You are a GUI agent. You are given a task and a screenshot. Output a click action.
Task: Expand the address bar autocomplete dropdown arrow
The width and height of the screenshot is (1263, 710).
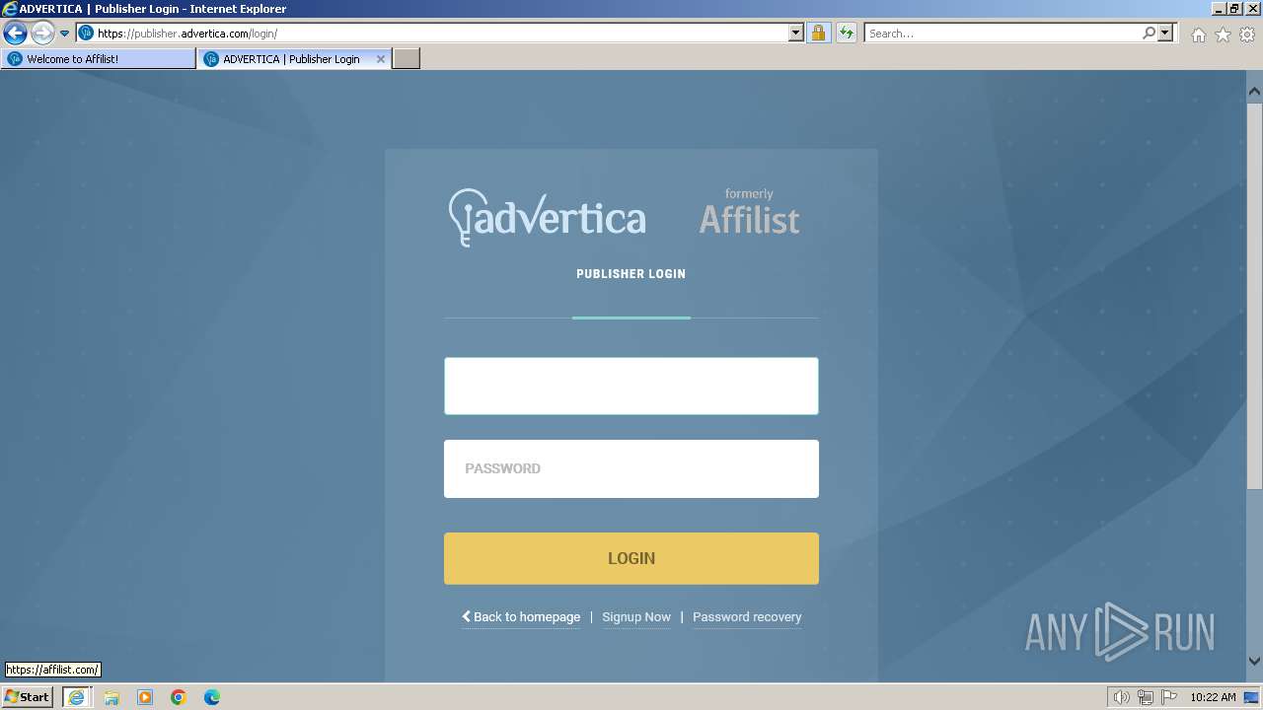point(796,34)
